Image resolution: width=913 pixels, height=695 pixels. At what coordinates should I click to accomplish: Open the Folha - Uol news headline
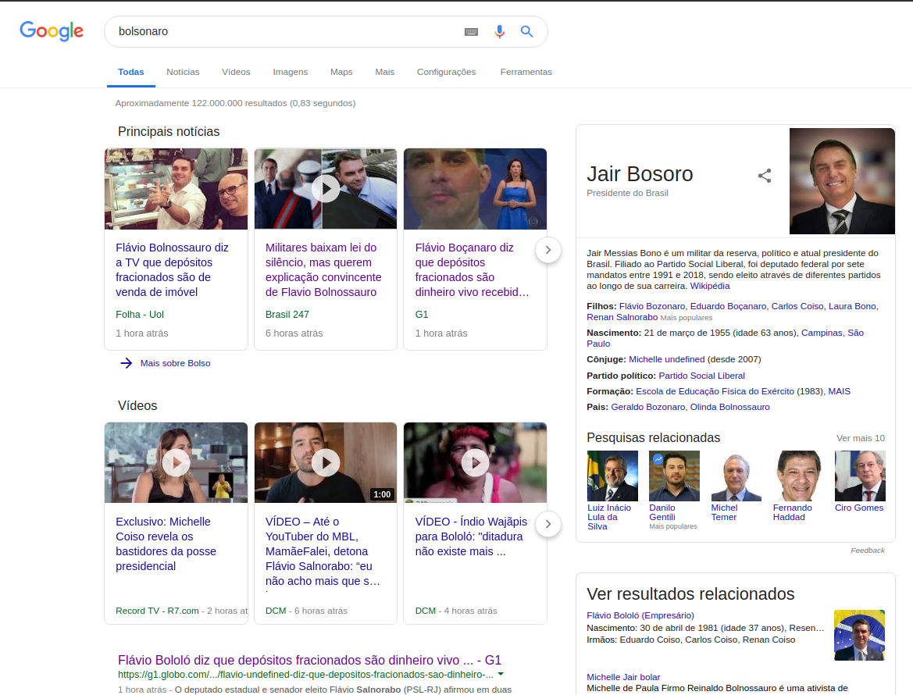tap(173, 269)
